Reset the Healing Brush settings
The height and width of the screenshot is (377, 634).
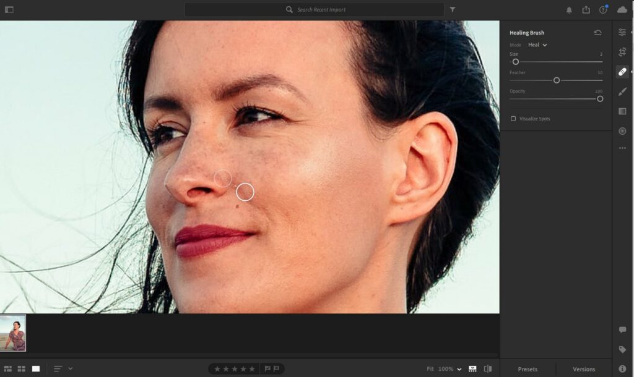(597, 33)
